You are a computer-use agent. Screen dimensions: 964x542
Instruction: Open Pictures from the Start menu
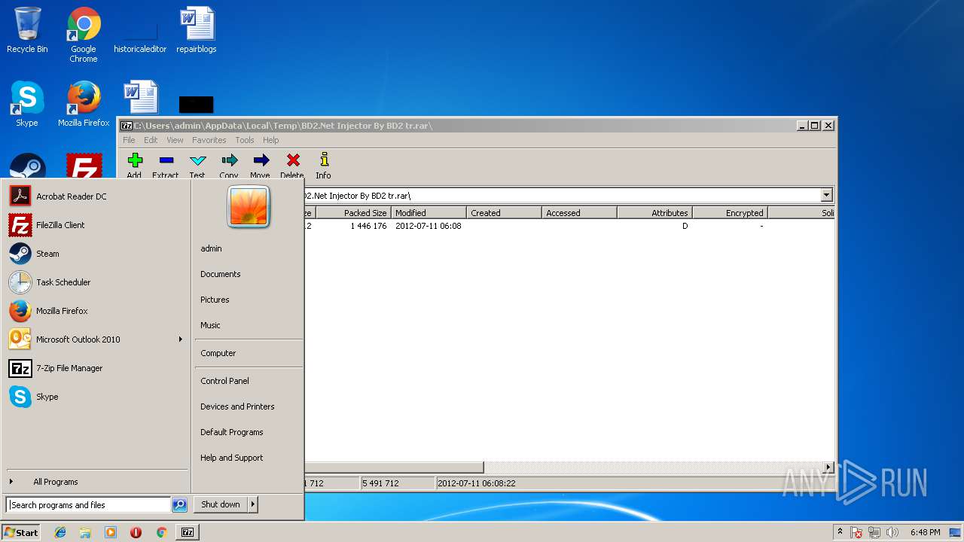click(215, 300)
